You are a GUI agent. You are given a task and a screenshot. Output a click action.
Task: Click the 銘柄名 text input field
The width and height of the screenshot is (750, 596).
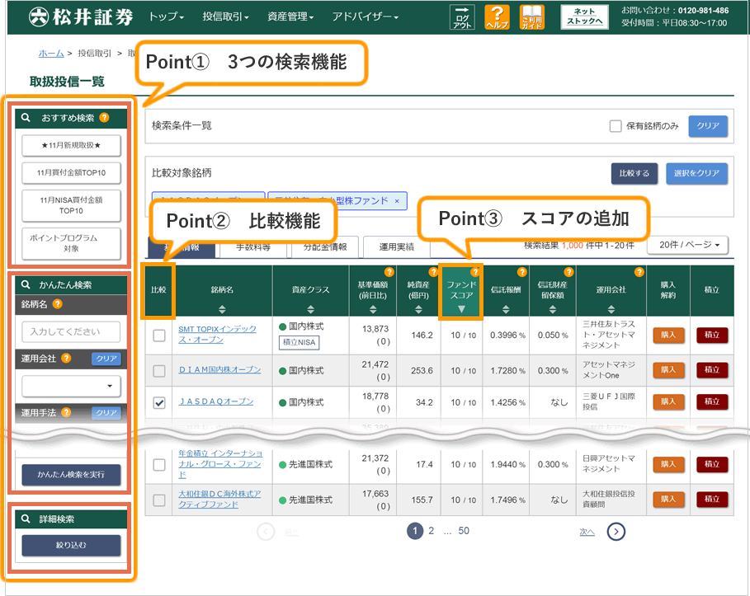tap(71, 331)
